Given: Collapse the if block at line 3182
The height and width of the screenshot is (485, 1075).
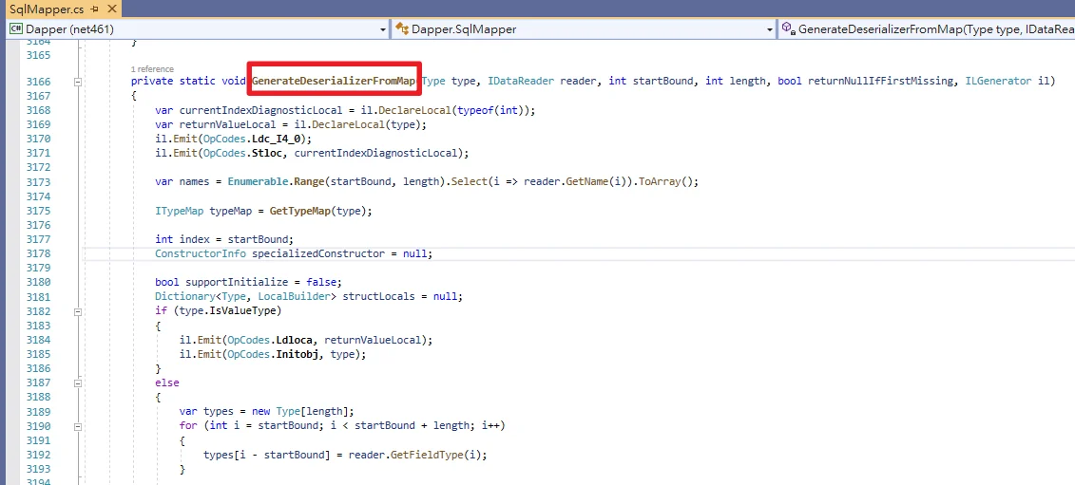Looking at the screenshot, I should coord(78,311).
